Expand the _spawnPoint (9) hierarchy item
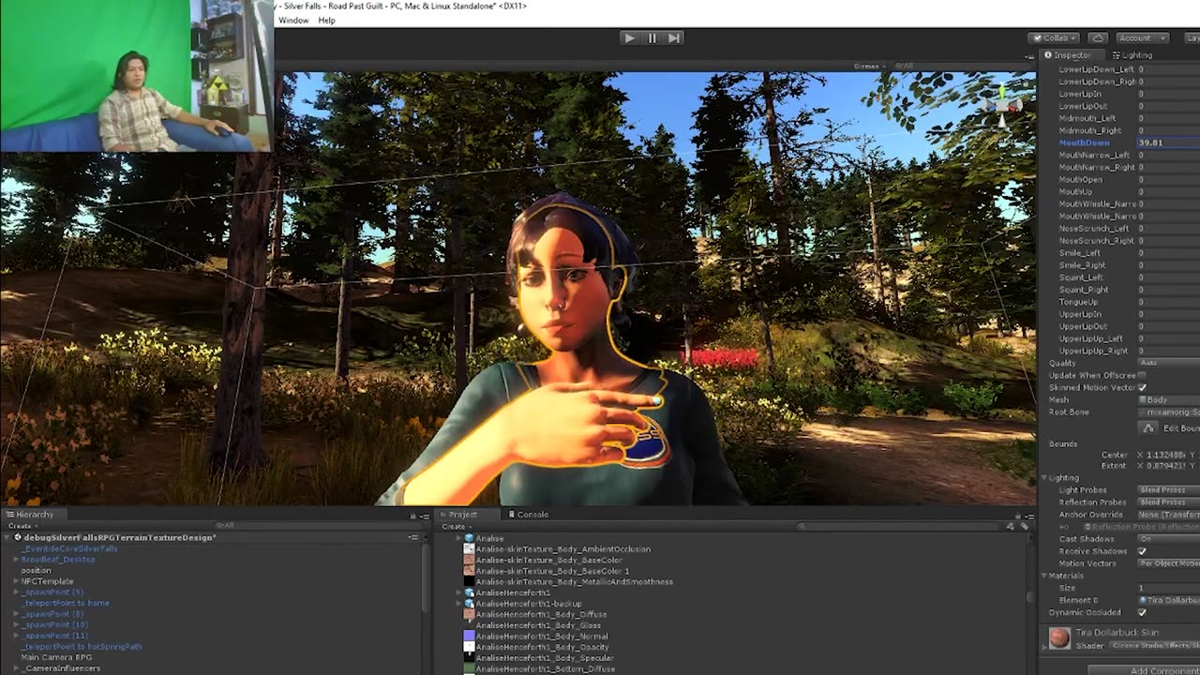This screenshot has height=675, width=1200. point(16,592)
